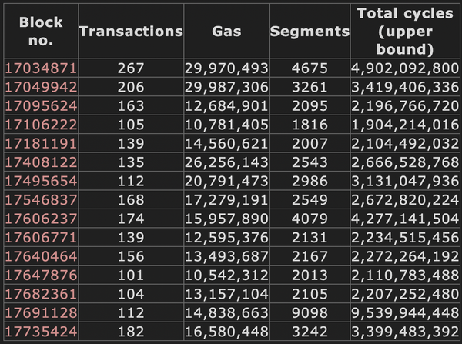This screenshot has height=344, width=462.
Task: Follow block link 17640464
Action: [x=41, y=256]
